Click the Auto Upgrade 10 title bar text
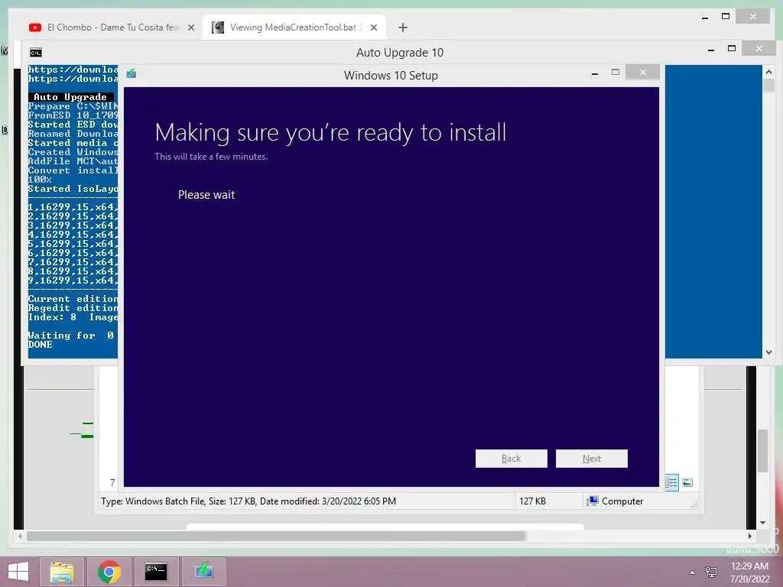 point(399,53)
